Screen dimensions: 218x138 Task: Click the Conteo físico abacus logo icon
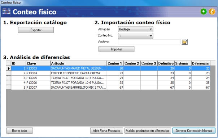[x=6, y=12]
